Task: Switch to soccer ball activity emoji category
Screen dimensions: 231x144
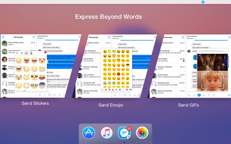Action: [116, 90]
